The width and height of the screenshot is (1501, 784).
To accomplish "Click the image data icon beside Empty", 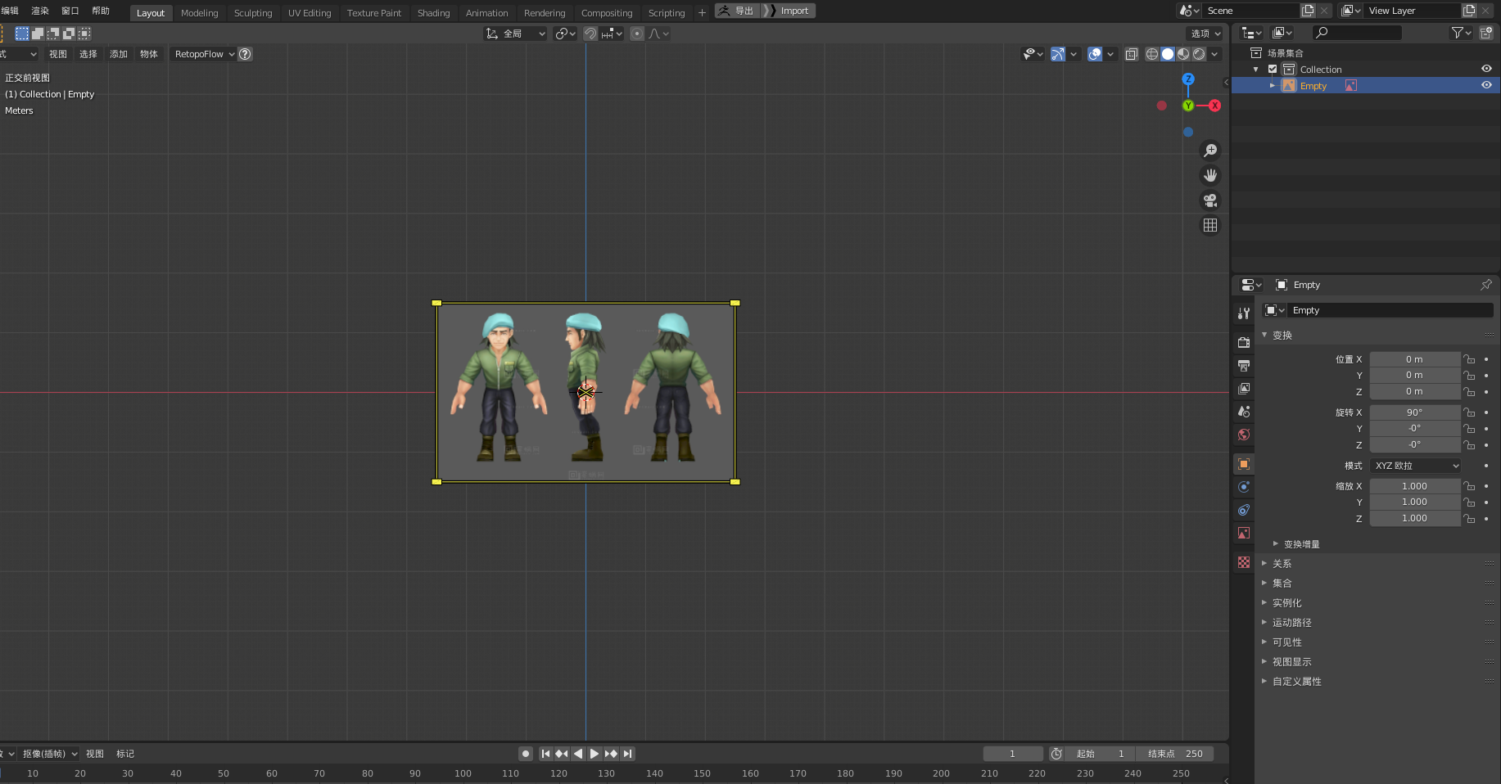I will 1351,86.
